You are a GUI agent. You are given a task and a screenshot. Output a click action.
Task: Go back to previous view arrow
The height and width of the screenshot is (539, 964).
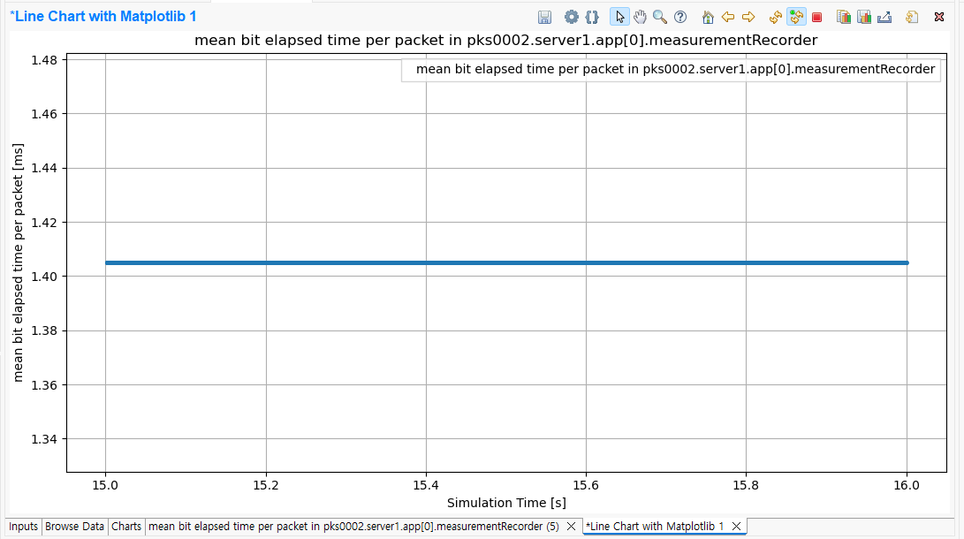(x=728, y=17)
